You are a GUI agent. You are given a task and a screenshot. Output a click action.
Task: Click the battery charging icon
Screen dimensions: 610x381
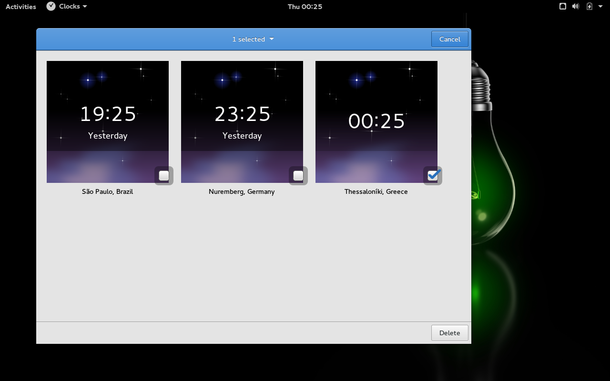click(x=590, y=6)
